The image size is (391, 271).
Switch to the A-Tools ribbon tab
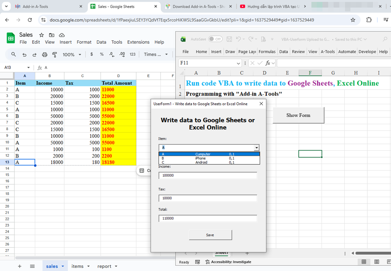(x=328, y=52)
